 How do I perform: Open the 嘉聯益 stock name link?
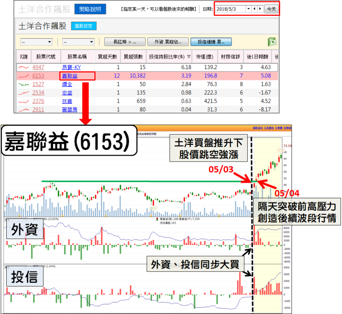pyautogui.click(x=70, y=76)
